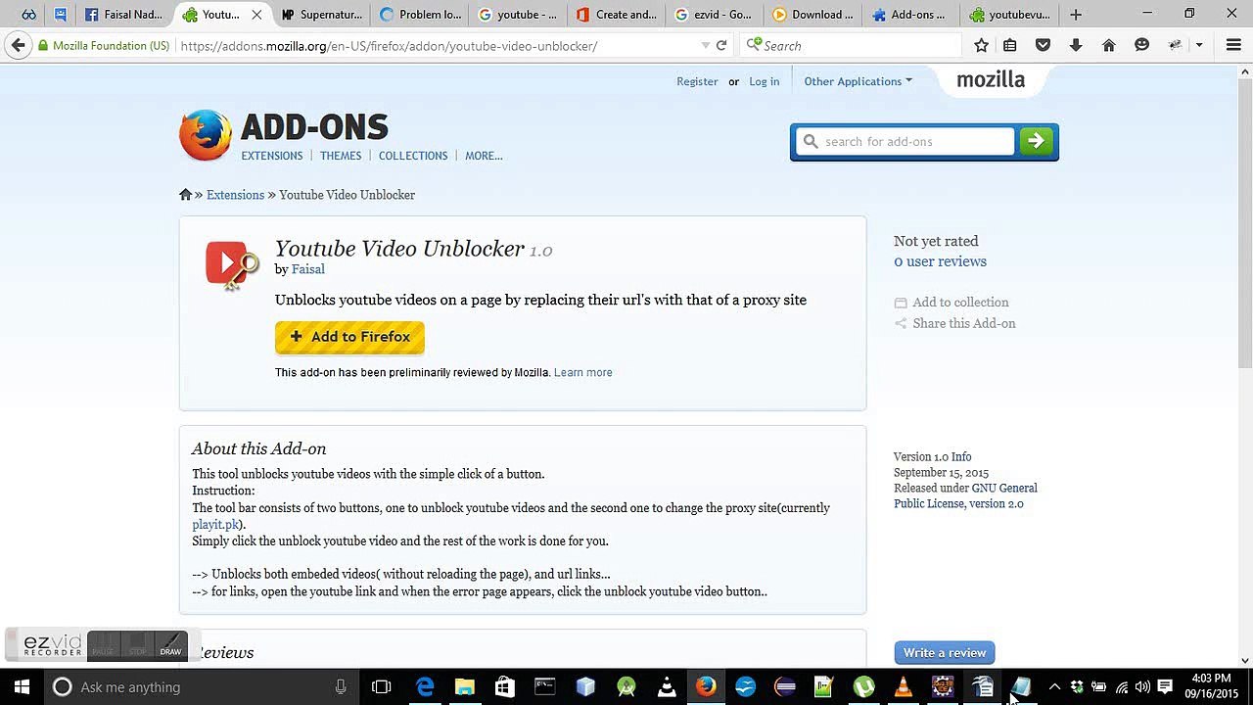Click the microphone icon in Cortana search
The image size is (1253, 705).
coord(341,686)
